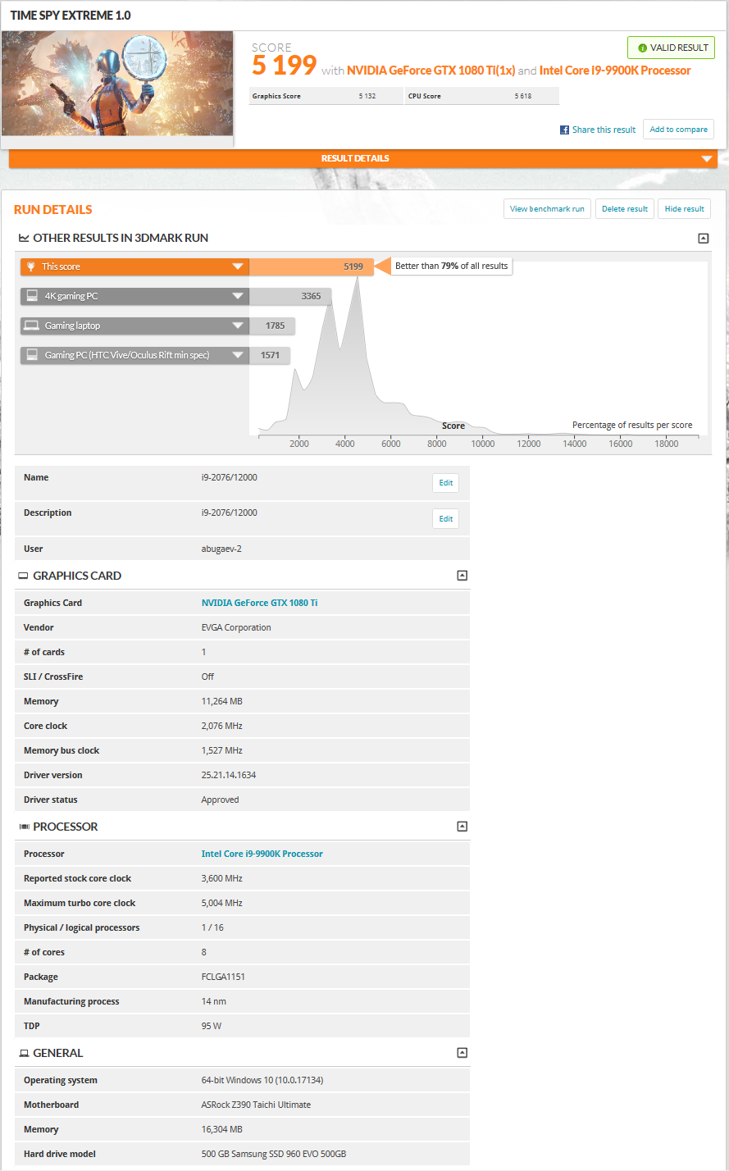Click the Gaming laptop score 1785
The width and height of the screenshot is (729, 1171).
(275, 326)
